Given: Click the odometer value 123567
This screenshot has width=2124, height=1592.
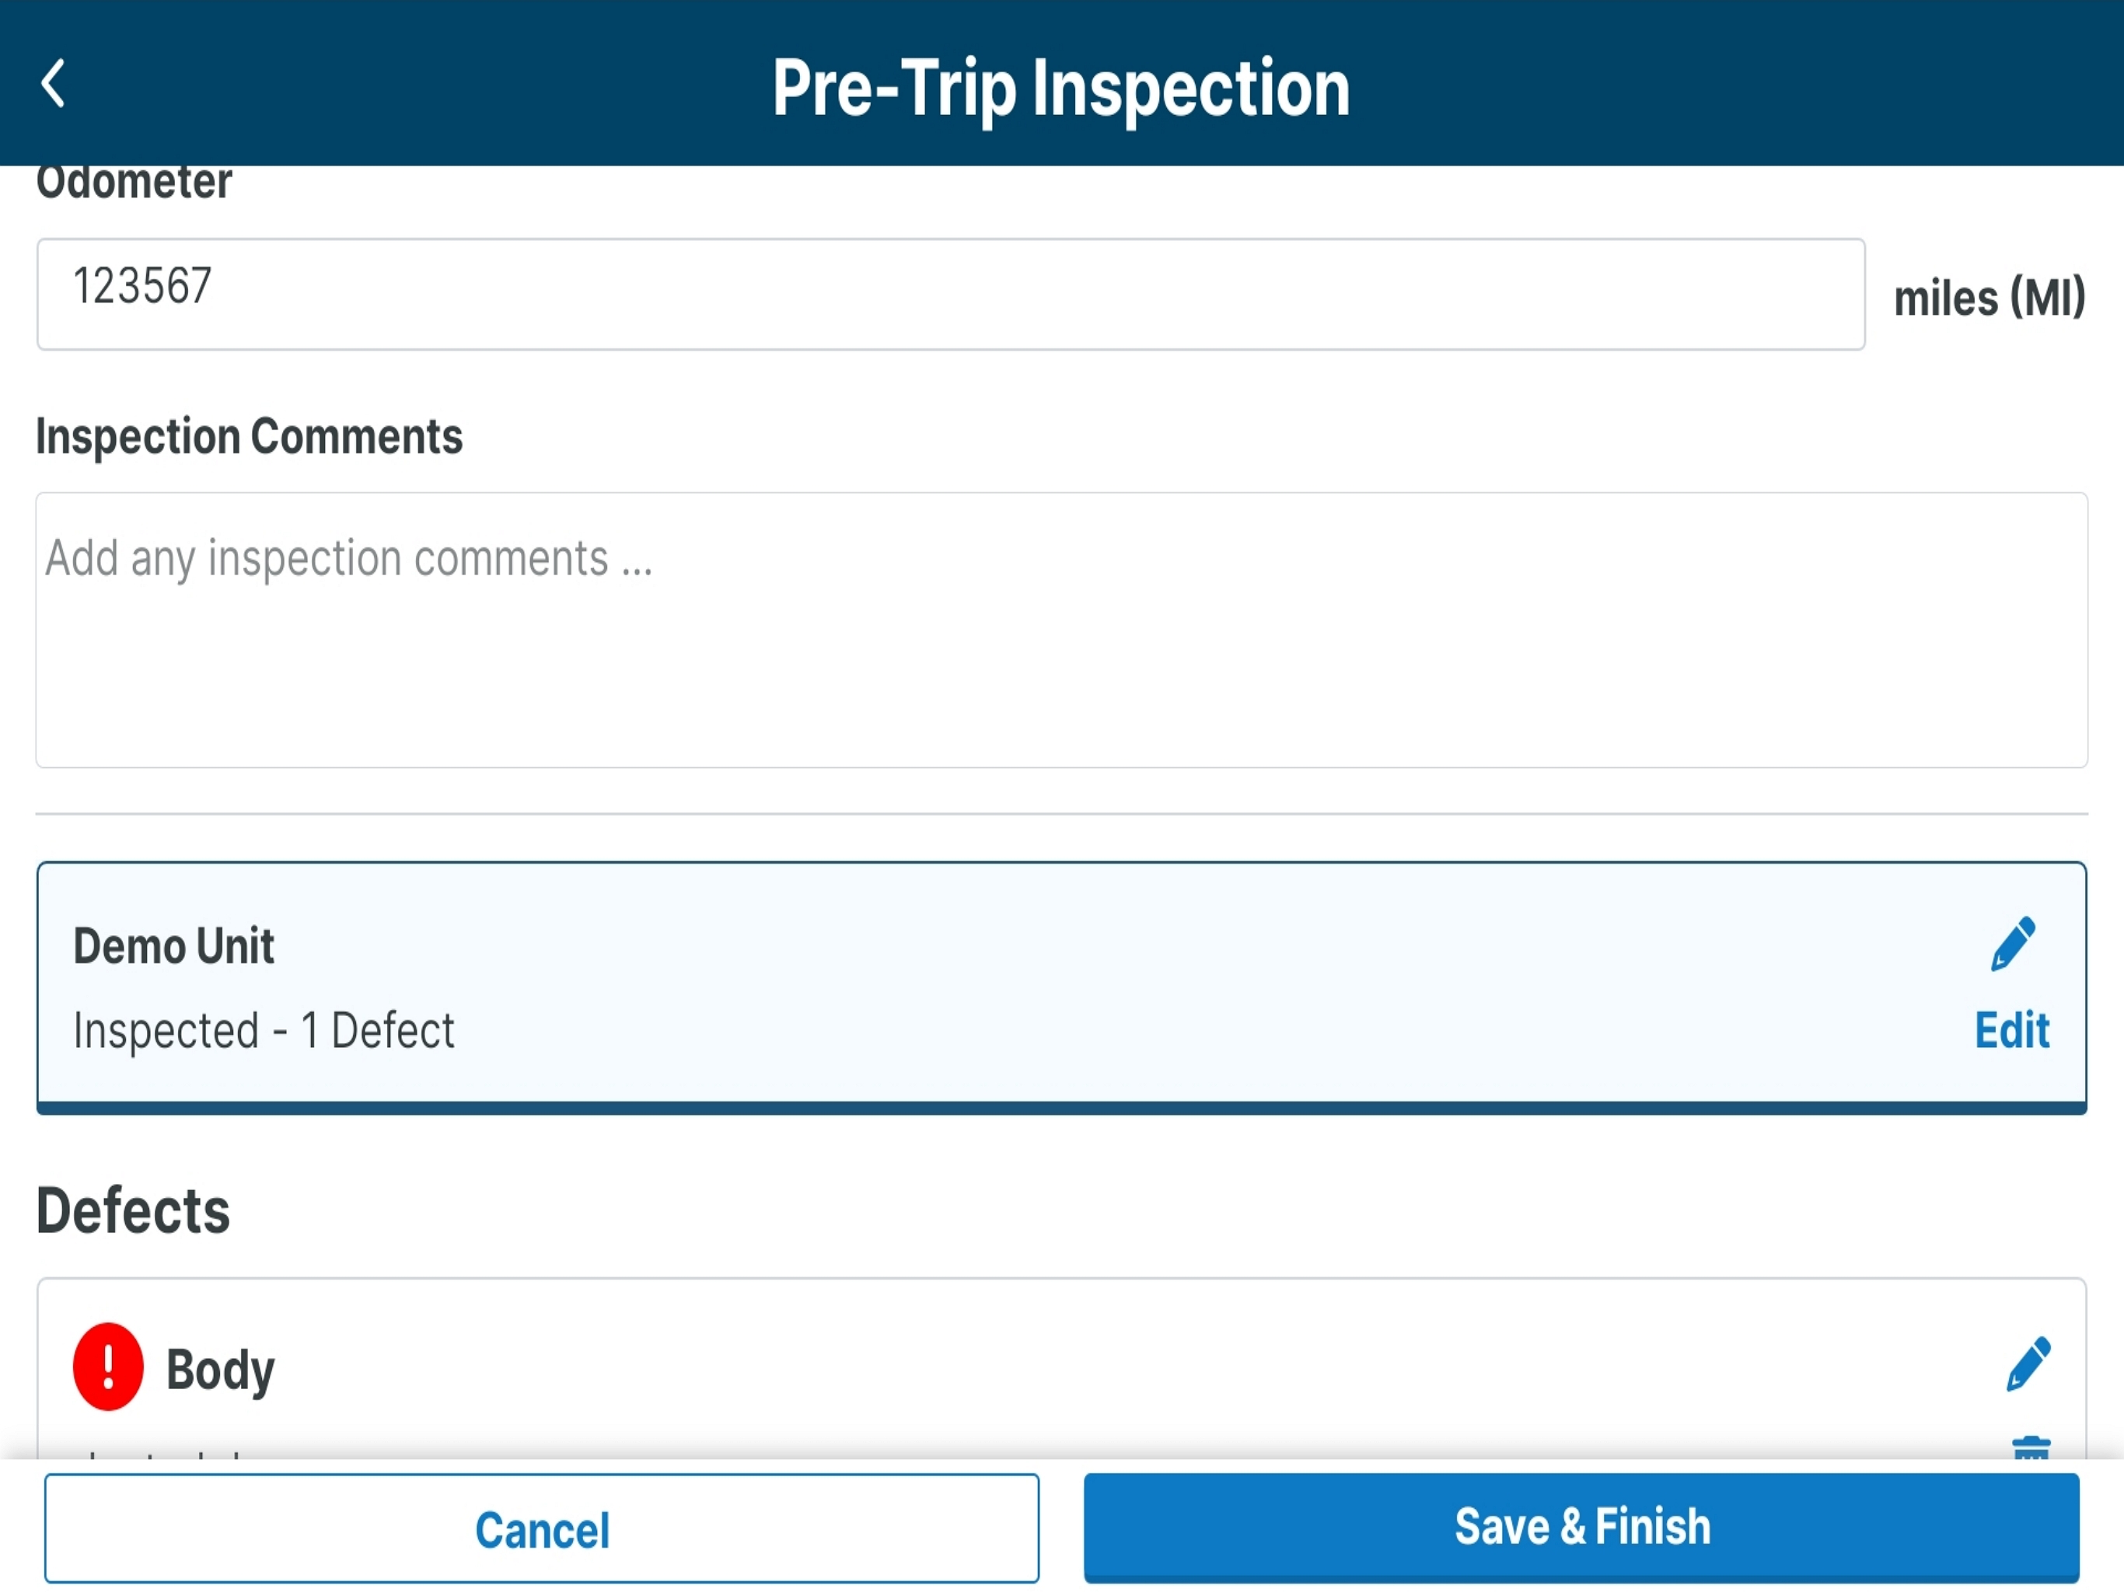Looking at the screenshot, I should click(x=142, y=286).
